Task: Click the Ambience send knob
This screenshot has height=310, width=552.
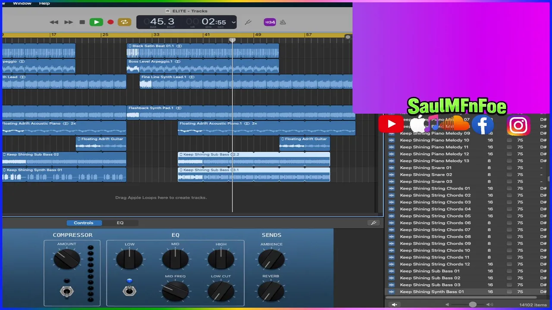Action: [271, 259]
